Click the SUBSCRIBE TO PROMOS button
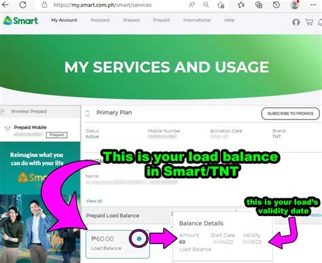 (291, 113)
